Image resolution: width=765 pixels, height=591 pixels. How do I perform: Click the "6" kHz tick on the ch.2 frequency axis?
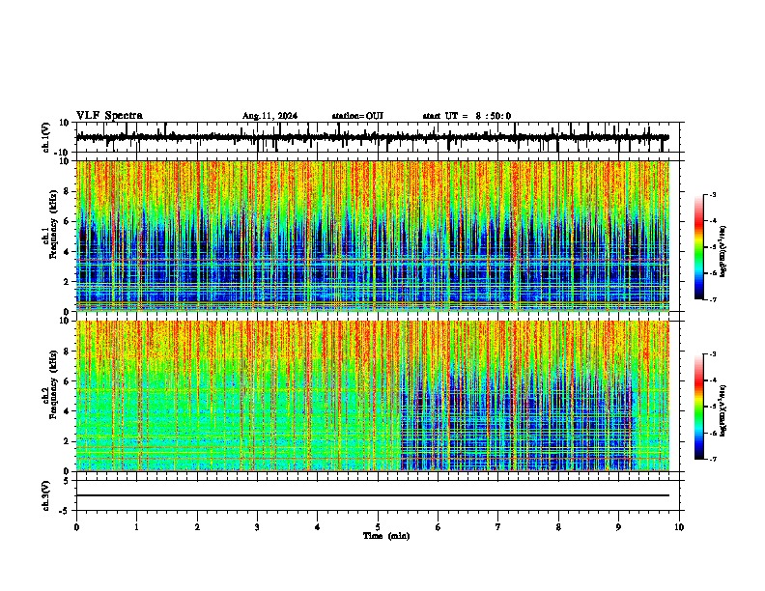tap(67, 381)
